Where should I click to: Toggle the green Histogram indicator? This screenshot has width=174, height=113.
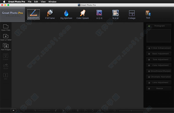[149, 26]
